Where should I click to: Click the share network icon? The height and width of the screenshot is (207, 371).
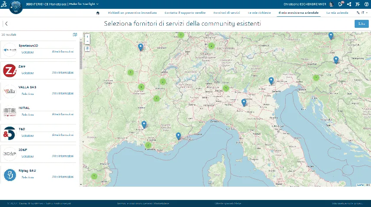349,4
